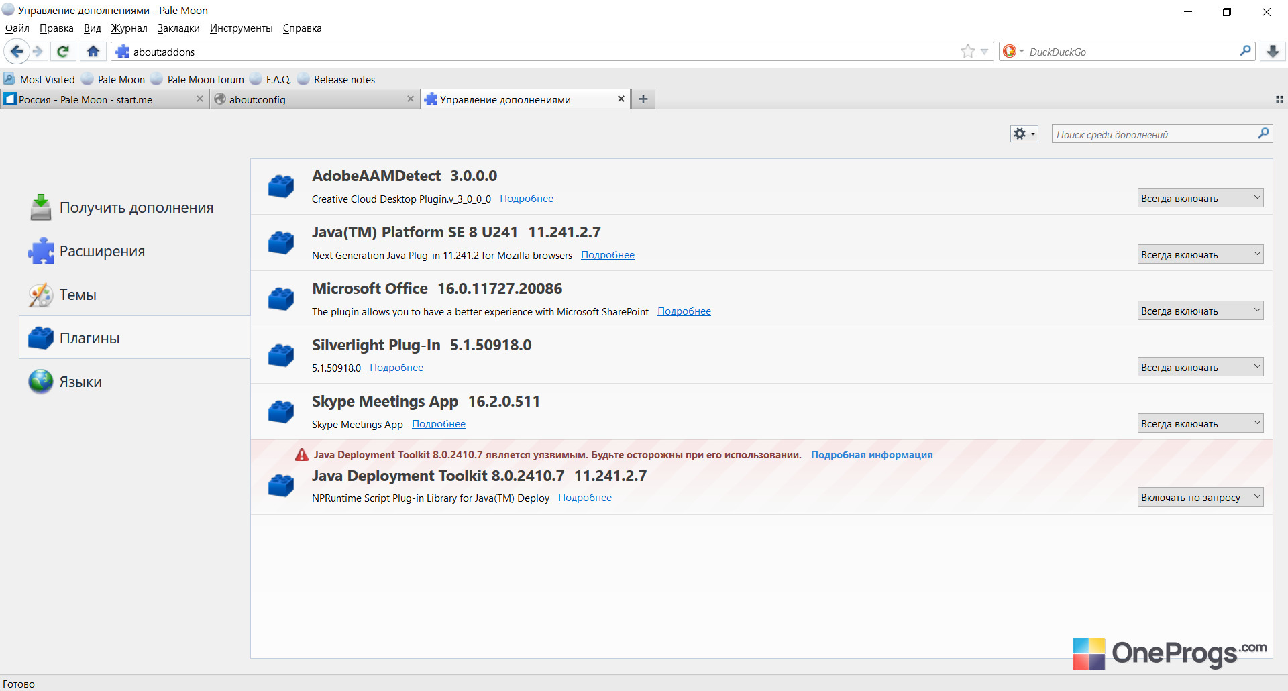
Task: Open the Java Deployment Toolkit activation dropdown
Action: click(x=1200, y=497)
